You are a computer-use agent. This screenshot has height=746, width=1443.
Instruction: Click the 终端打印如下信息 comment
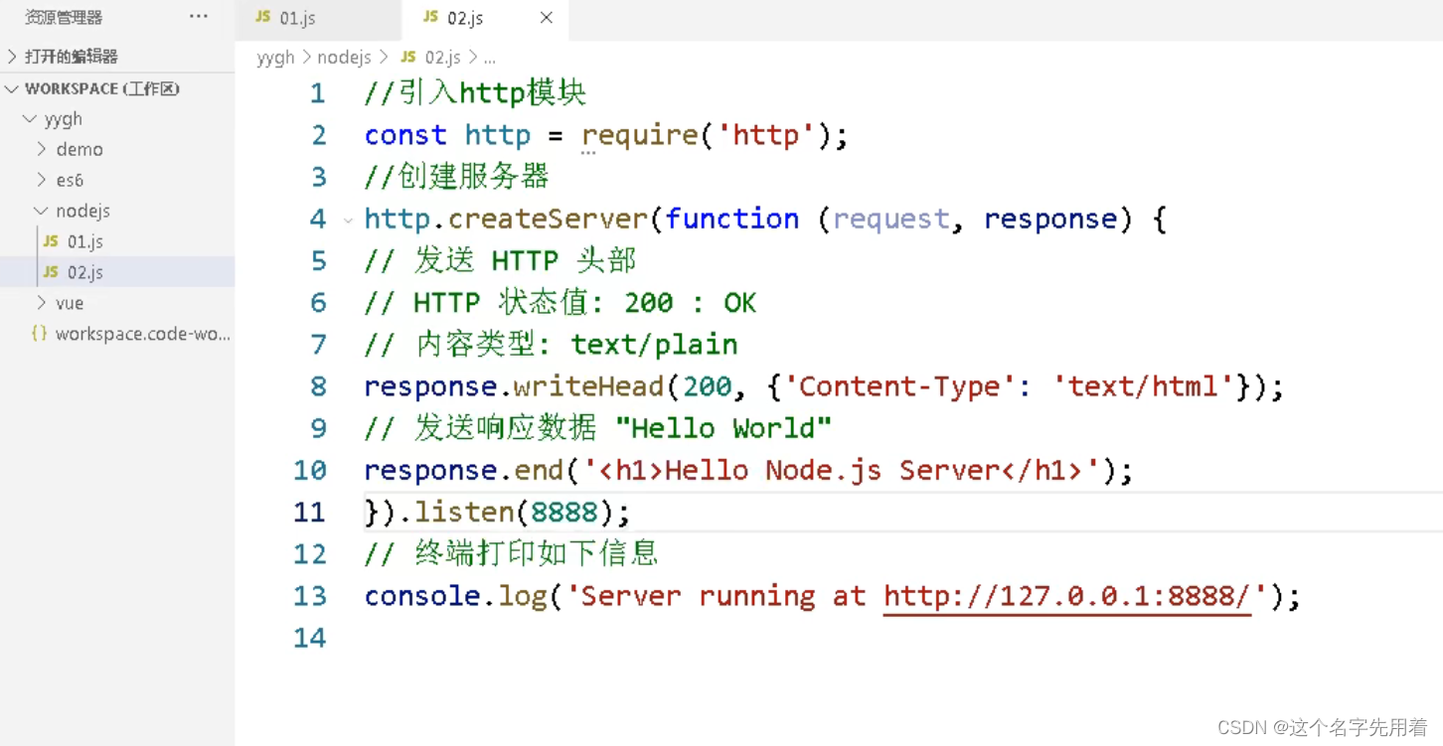click(511, 553)
